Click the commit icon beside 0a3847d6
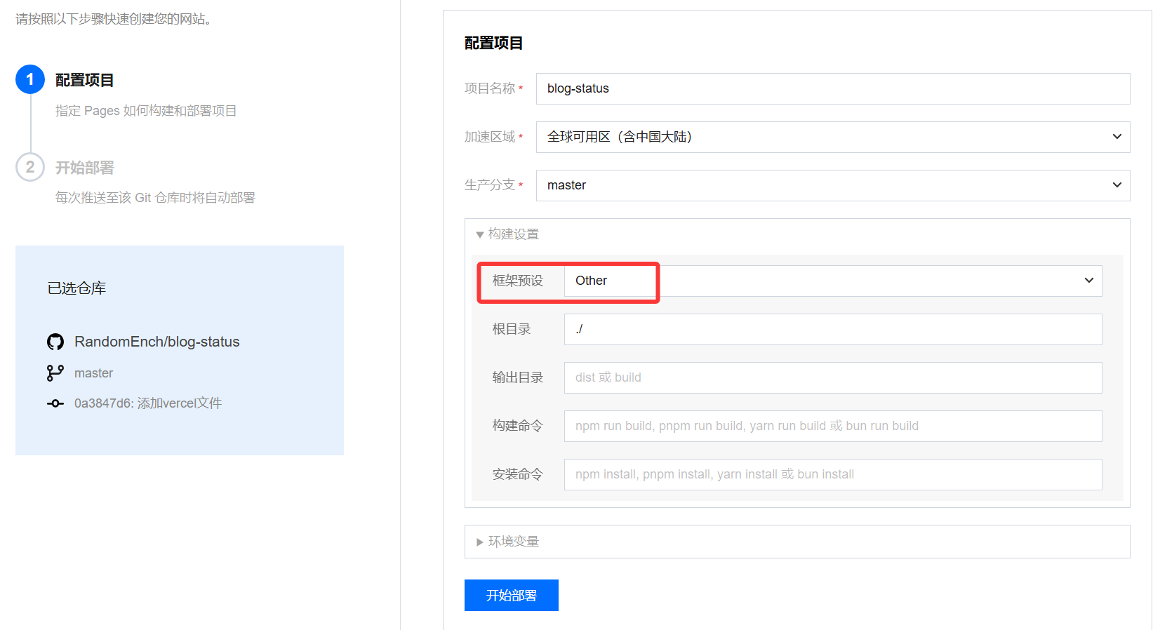 55,403
